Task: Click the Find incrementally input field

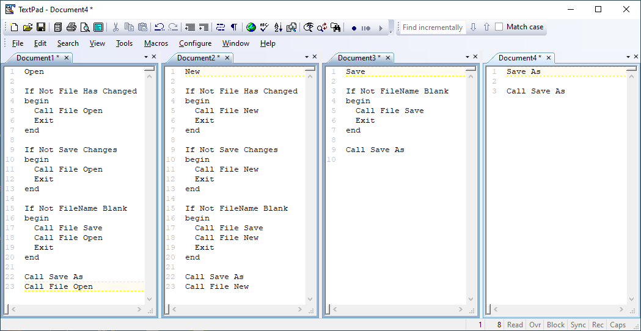Action: [x=433, y=27]
